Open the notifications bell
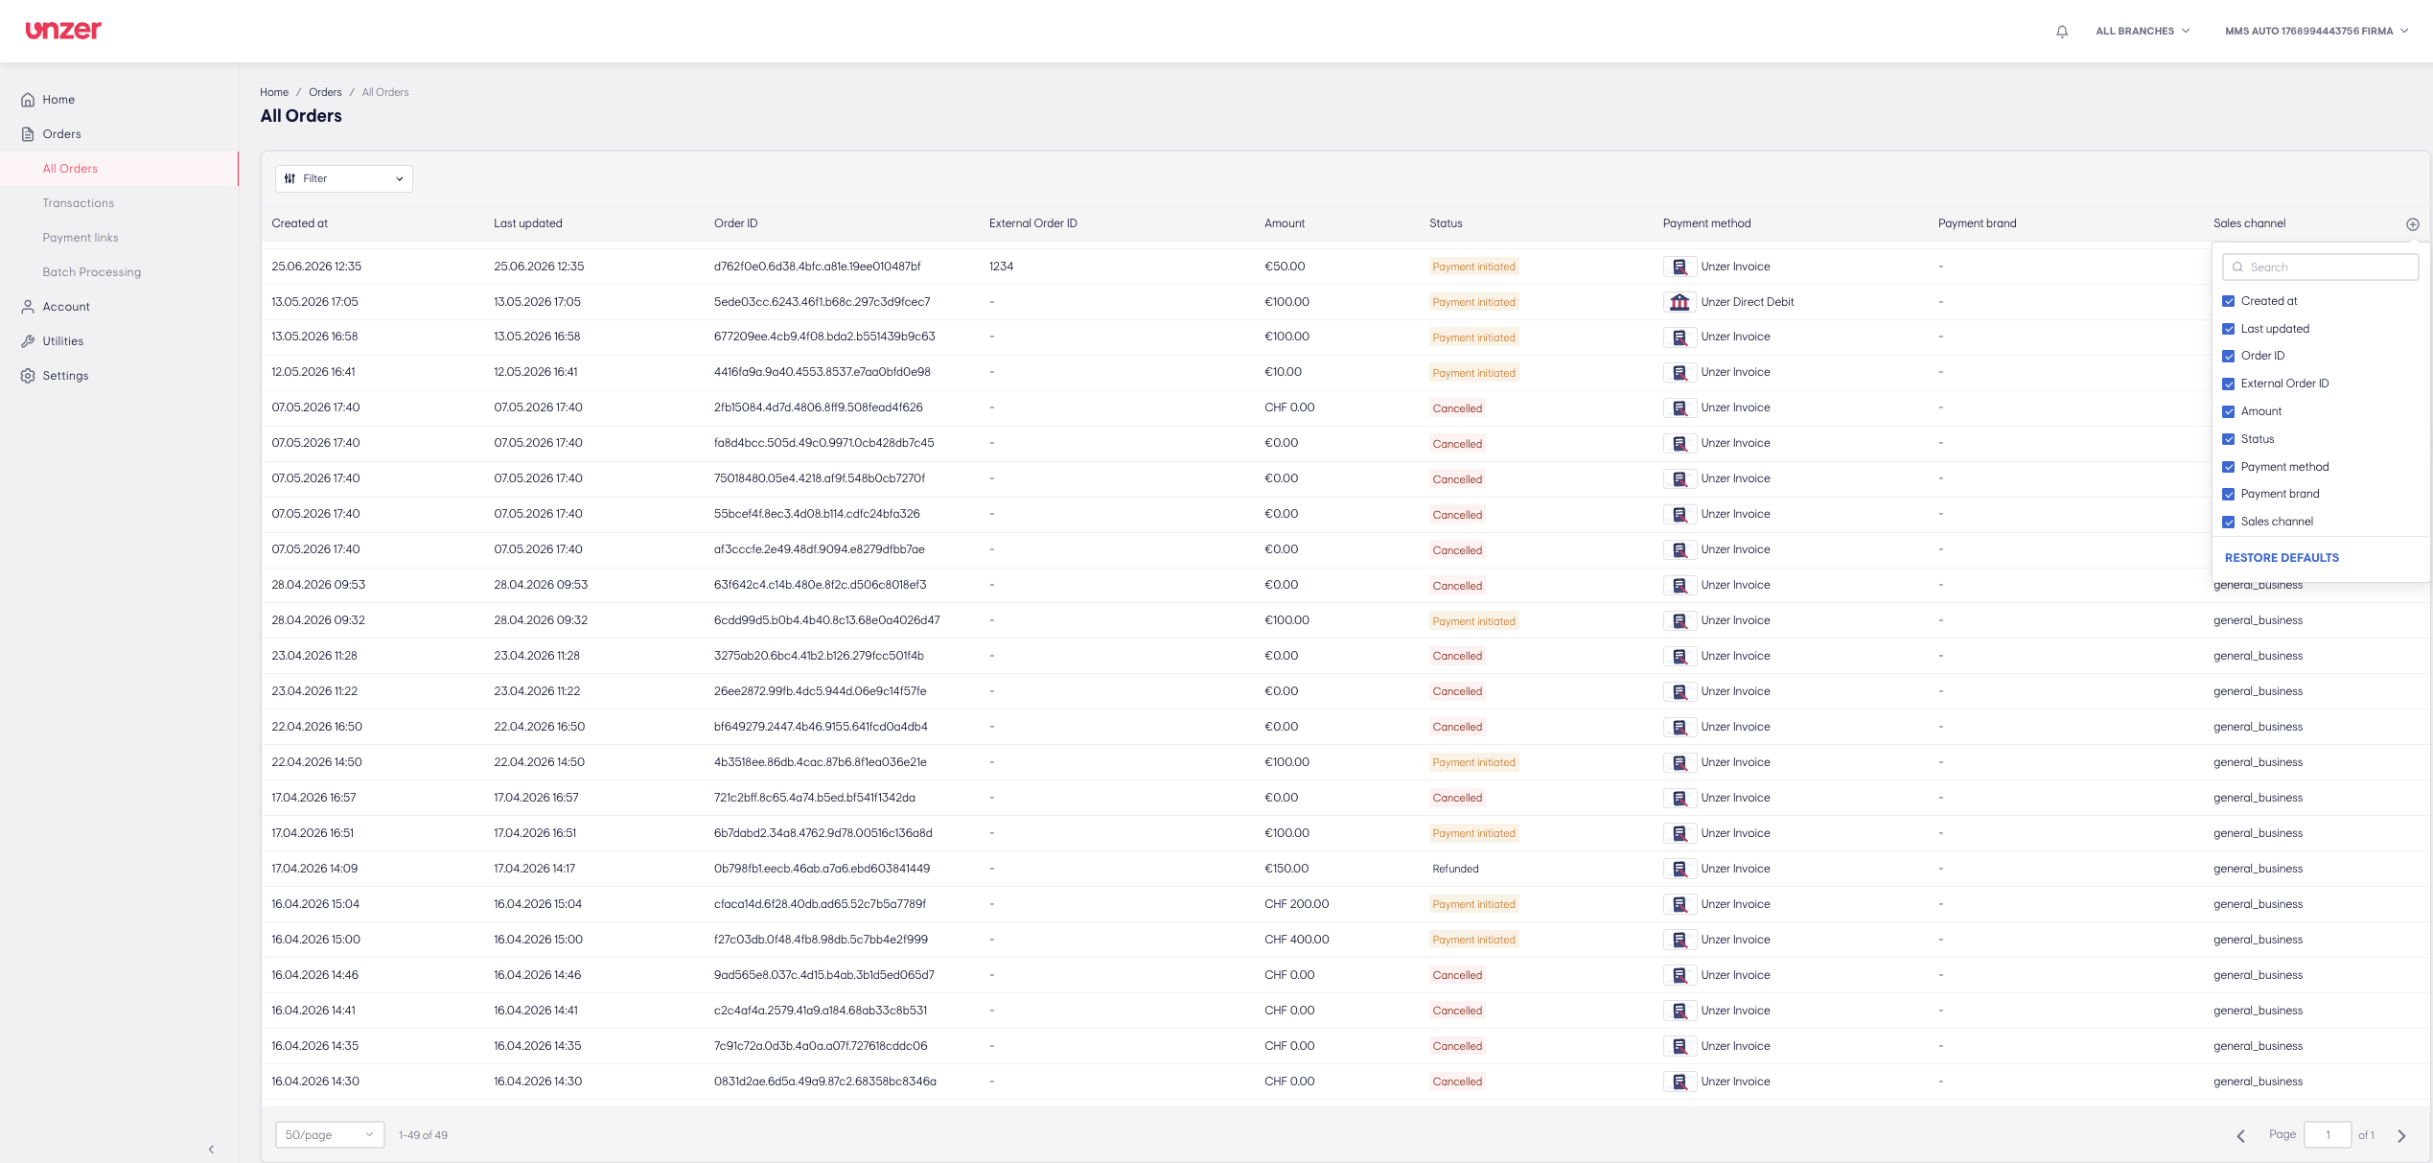This screenshot has height=1163, width=2433. (2062, 32)
